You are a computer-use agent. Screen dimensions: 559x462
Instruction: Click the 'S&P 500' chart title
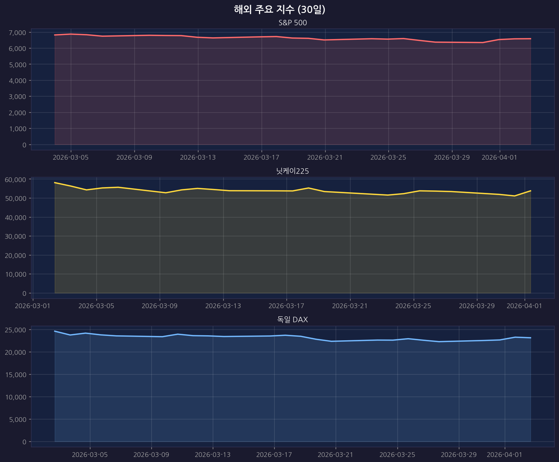click(293, 23)
